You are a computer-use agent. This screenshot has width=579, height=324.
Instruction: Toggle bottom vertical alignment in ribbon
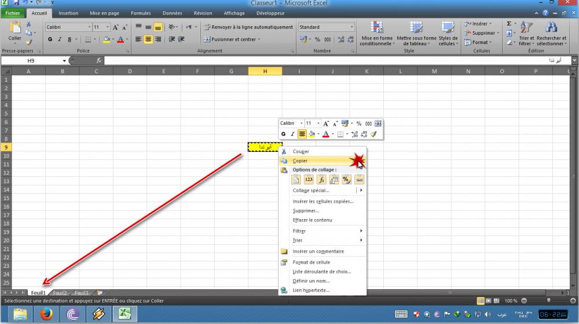pos(158,27)
